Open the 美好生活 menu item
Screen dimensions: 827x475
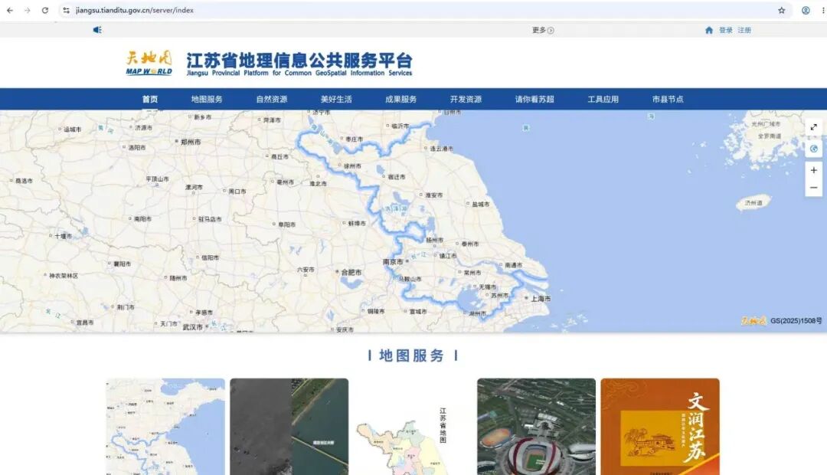click(336, 100)
